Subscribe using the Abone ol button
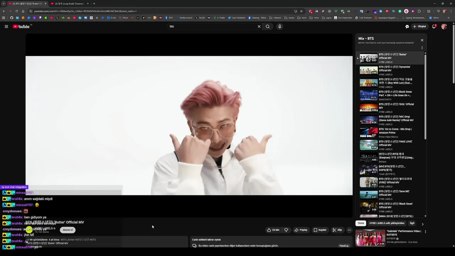Image resolution: width=455 pixels, height=256 pixels. 68,230
